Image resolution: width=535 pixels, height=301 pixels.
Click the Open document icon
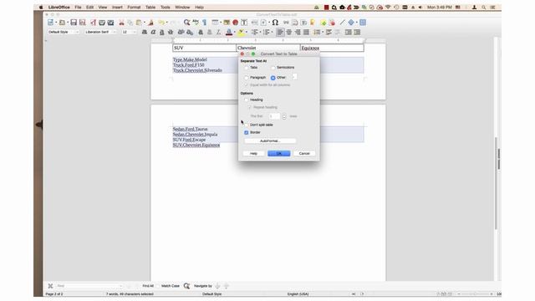[62, 23]
